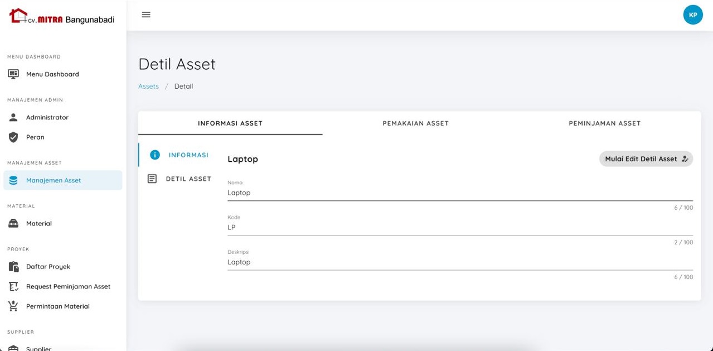The image size is (713, 351).
Task: Click the Kode input field
Action: pos(460,228)
